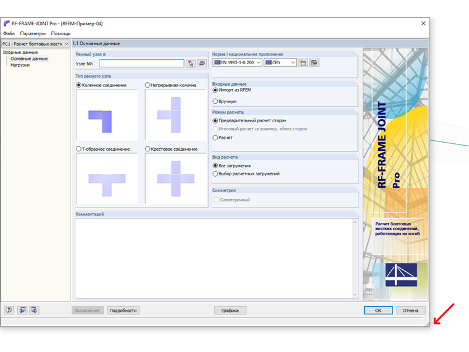
Task: Open the Файл menu
Action: tap(9, 33)
